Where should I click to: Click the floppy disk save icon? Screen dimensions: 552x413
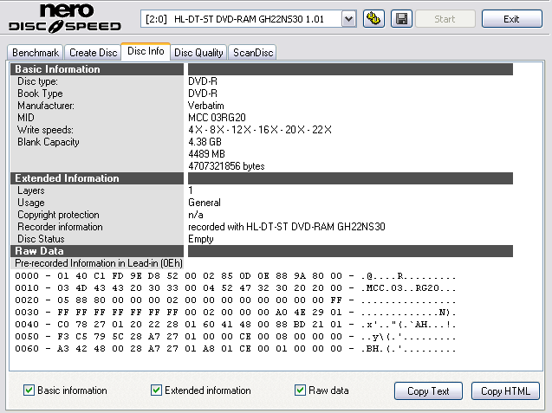[401, 19]
